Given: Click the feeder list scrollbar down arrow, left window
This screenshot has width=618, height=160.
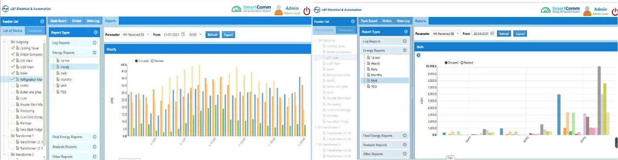Looking at the screenshot, I should (44, 157).
